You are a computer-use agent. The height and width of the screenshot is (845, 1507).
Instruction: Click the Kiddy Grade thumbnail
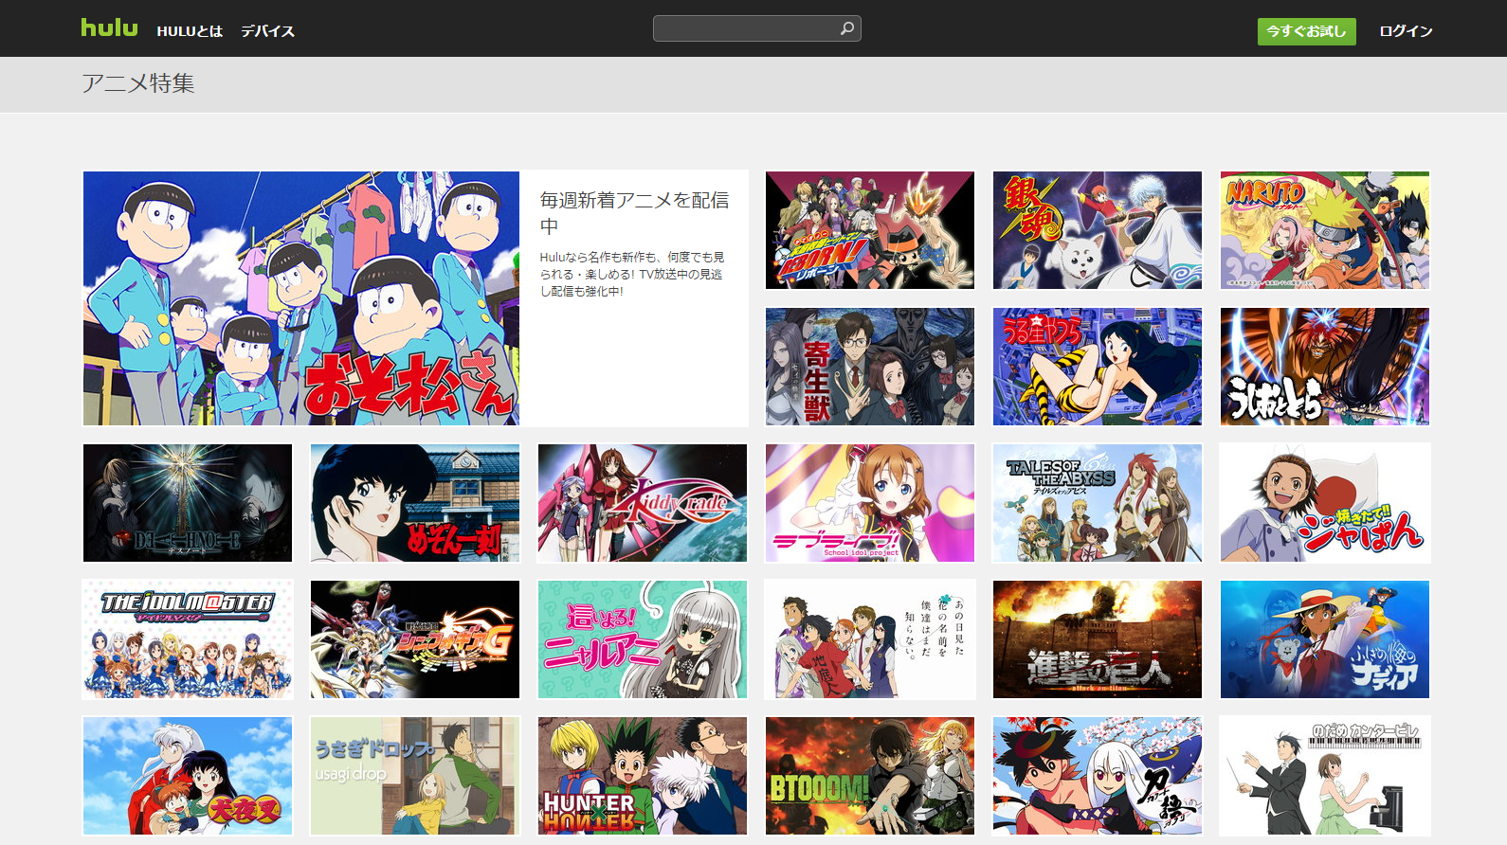point(642,503)
